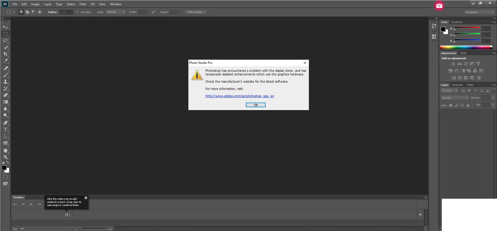The width and height of the screenshot is (497, 231).
Task: Select the Quick Selection tool
Action: pos(5,47)
